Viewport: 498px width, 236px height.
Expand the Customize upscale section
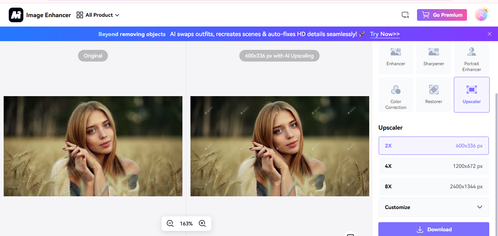[433, 207]
